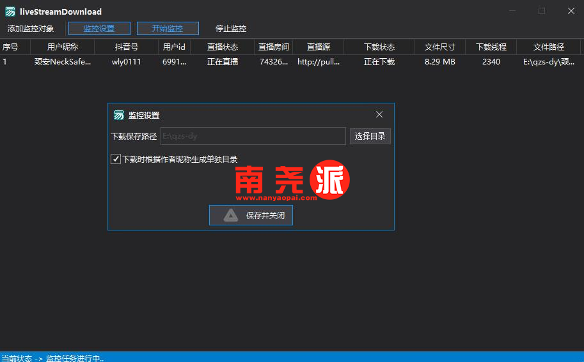Toggle 下载时根据作者昵称生成单独目录 checkbox

point(116,159)
